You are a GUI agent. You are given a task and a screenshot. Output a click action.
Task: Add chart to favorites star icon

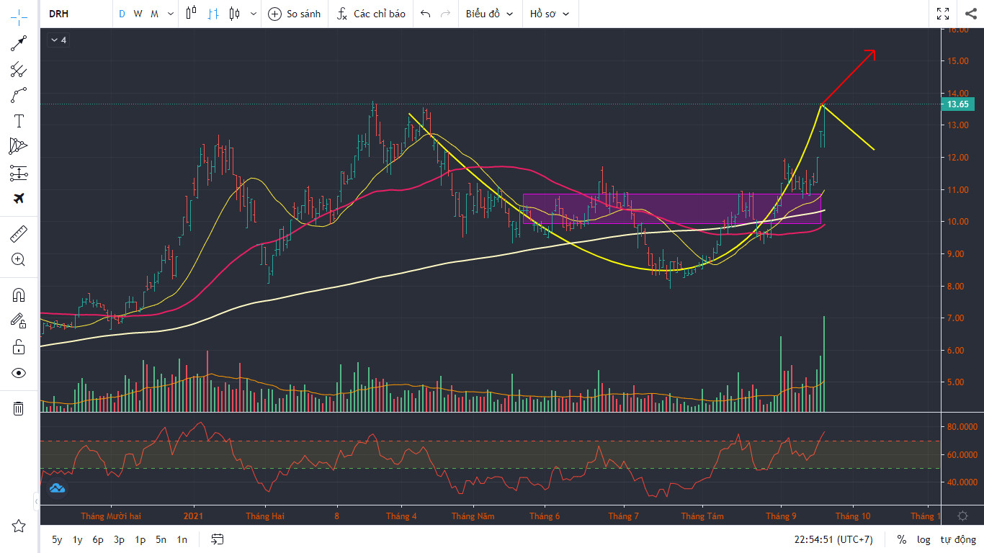[19, 526]
